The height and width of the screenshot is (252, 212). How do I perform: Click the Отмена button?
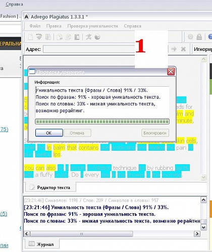click(77, 133)
